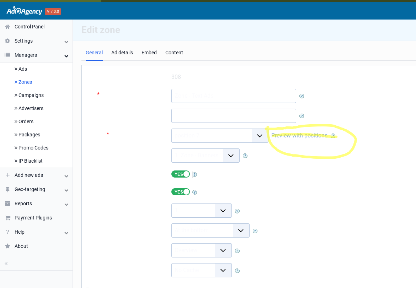Switch to the Ad details tab
Screen dimensions: 416x288
(122, 53)
